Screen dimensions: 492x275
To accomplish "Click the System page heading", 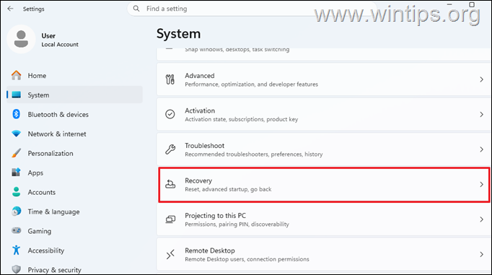I will [x=178, y=34].
